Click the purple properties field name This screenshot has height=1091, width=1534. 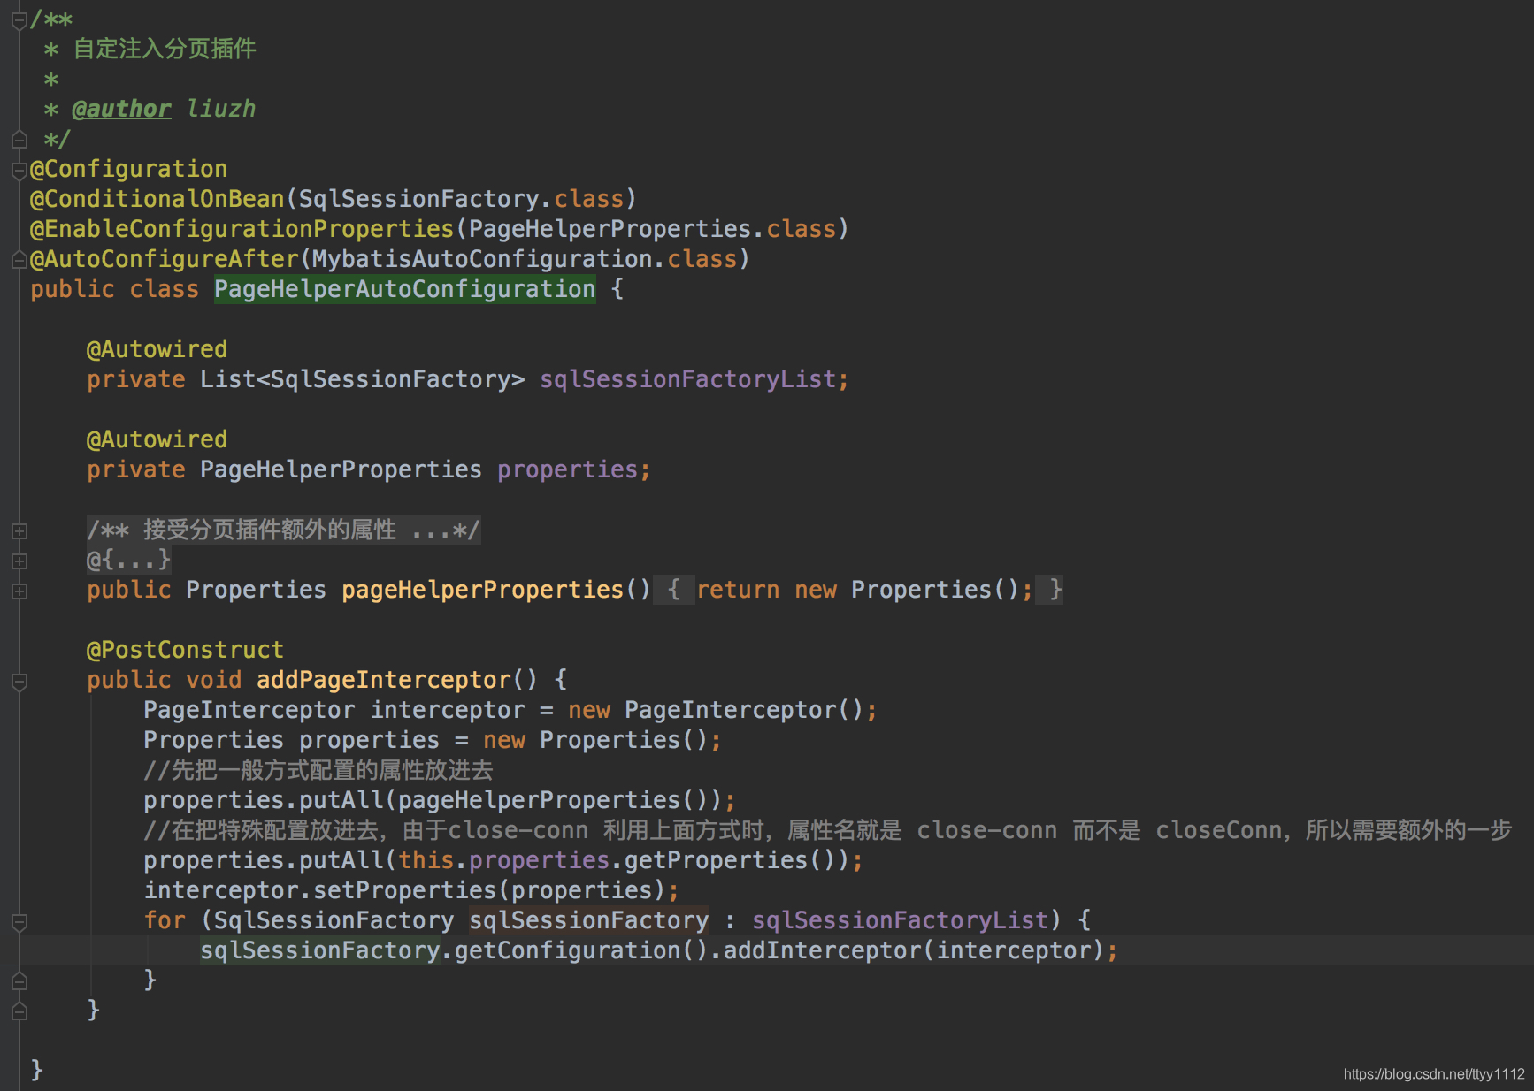click(567, 469)
